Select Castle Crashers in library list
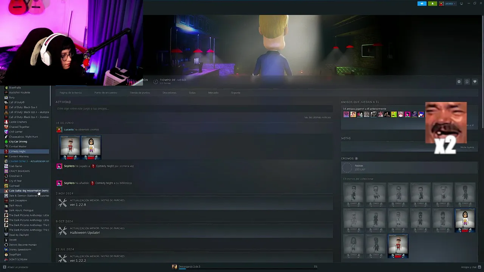Screen dimensions: 484x272 tap(18, 122)
